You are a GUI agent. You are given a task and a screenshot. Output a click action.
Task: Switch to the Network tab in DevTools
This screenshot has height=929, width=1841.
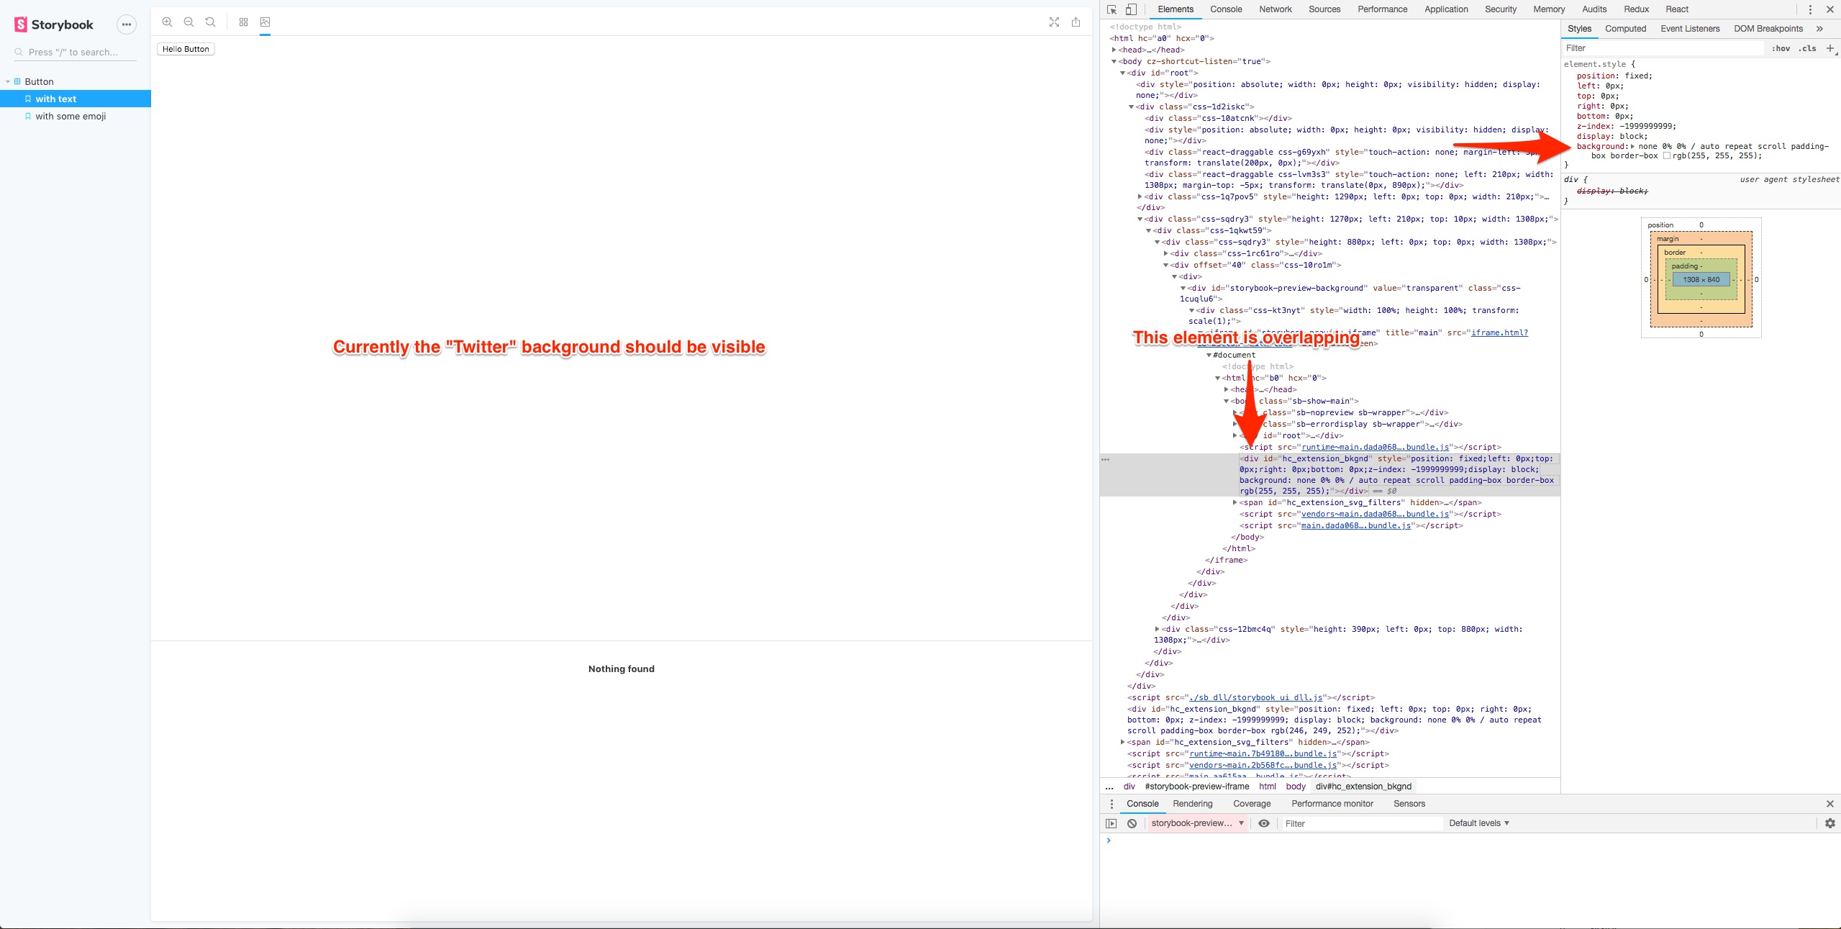point(1276,9)
